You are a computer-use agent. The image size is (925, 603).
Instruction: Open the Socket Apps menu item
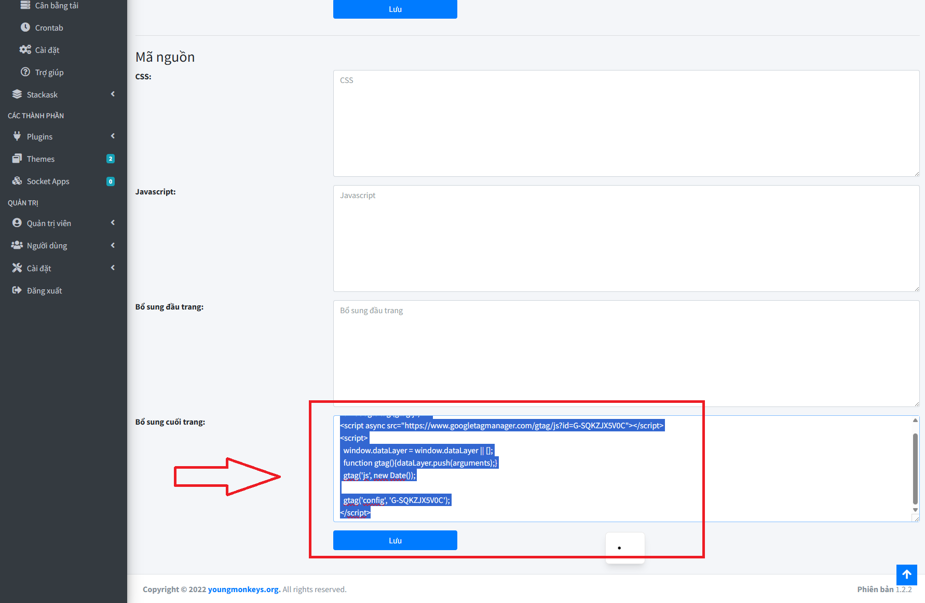pyautogui.click(x=63, y=181)
